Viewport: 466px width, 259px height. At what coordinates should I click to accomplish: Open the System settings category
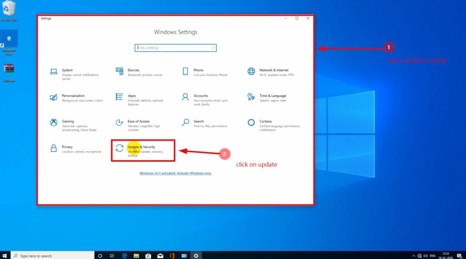(x=75, y=74)
